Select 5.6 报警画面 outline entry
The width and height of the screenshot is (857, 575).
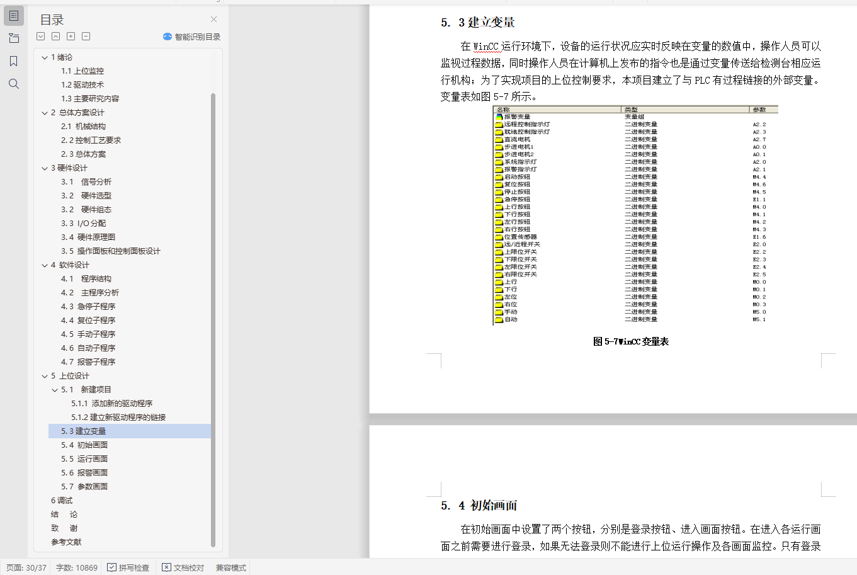tap(84, 473)
